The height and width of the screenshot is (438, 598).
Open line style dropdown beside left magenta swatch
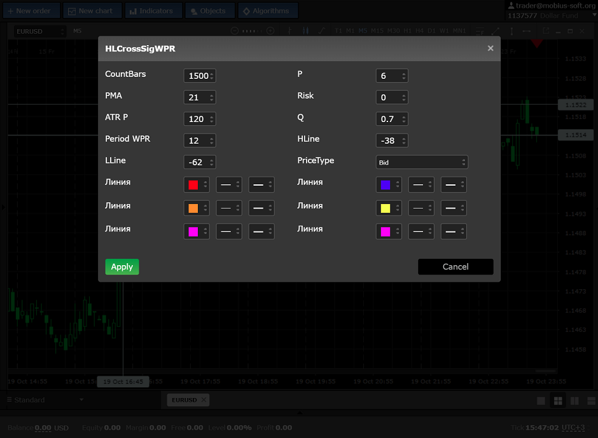coord(229,232)
